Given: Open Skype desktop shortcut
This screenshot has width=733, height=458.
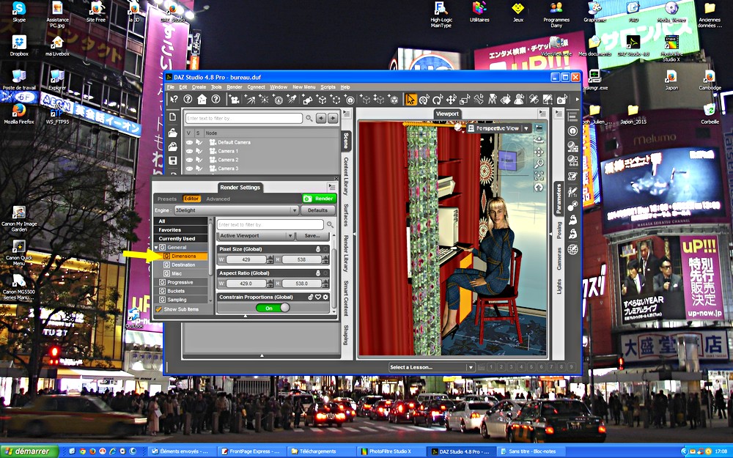Looking at the screenshot, I should 19,12.
